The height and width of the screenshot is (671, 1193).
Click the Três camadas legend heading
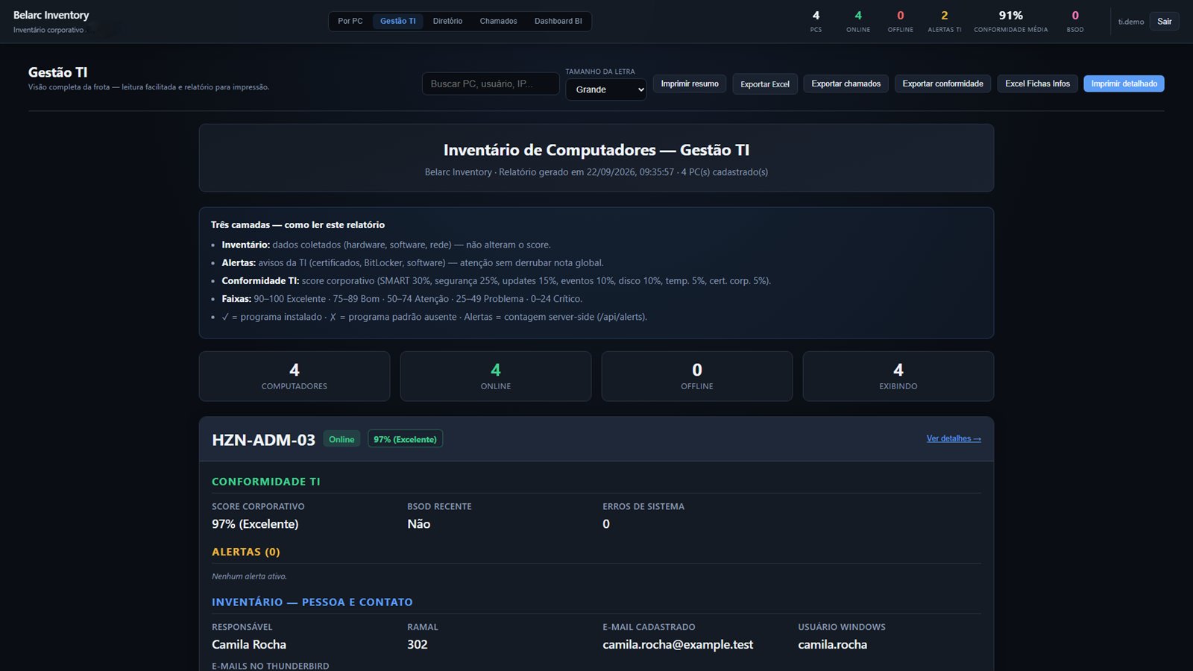point(298,225)
